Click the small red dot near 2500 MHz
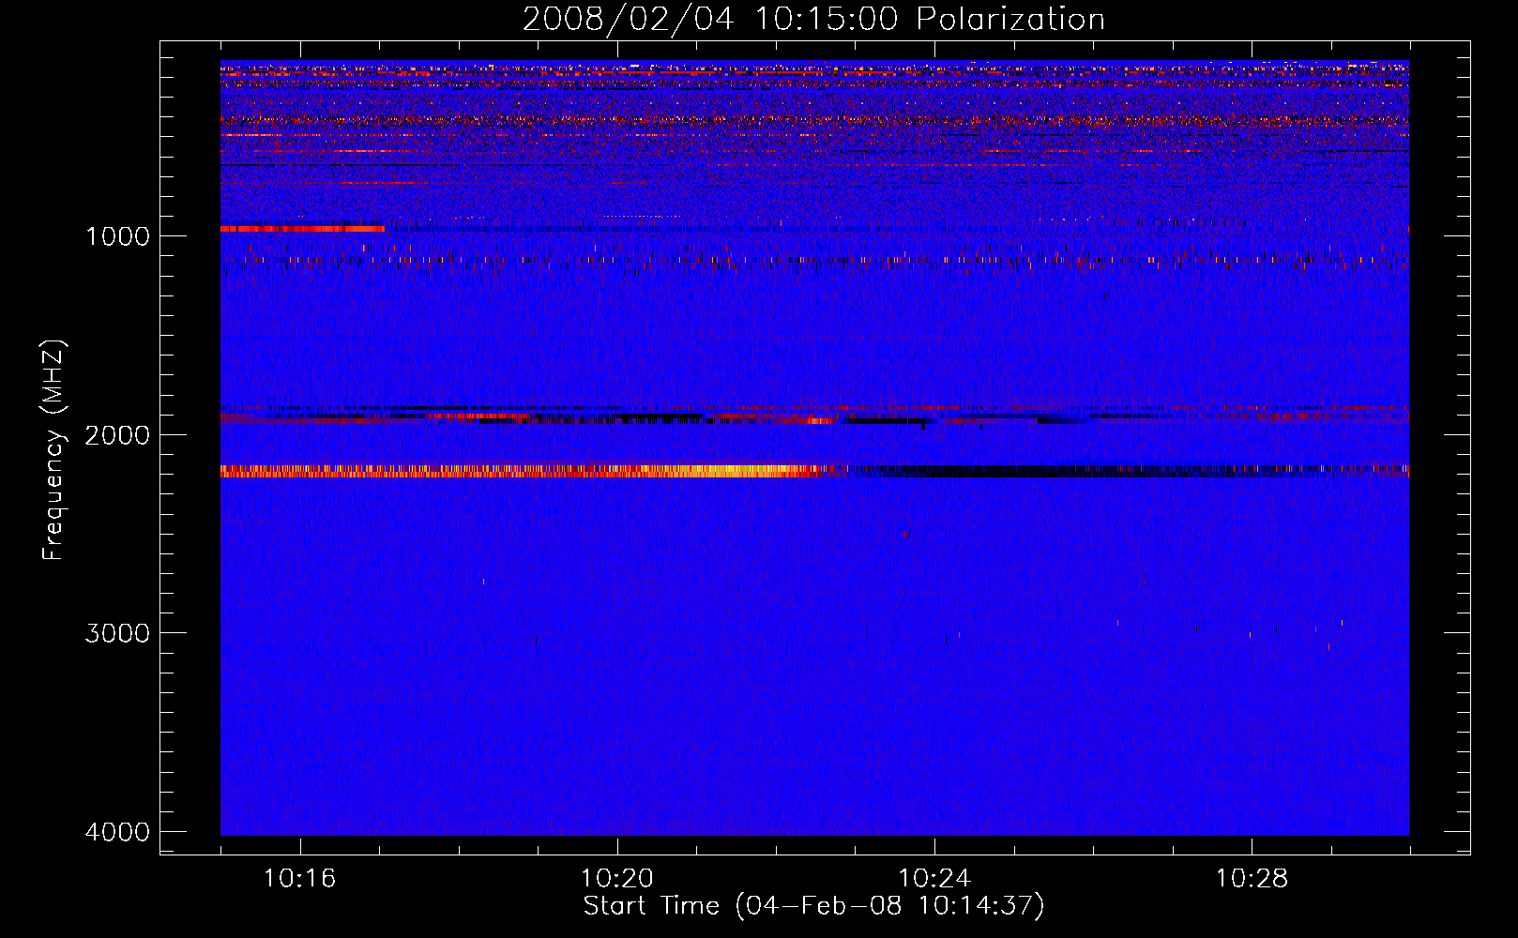The height and width of the screenshot is (938, 1518). click(906, 533)
